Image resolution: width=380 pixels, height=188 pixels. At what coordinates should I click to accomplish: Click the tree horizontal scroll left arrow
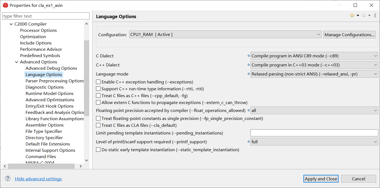click(x=5, y=166)
